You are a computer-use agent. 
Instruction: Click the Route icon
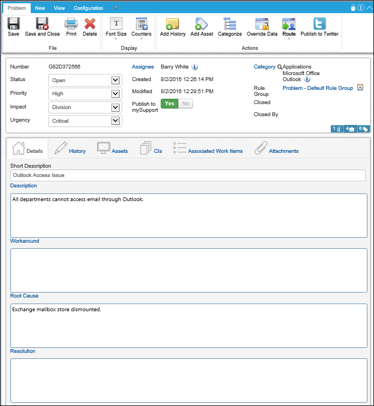(289, 24)
